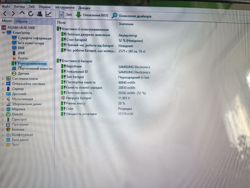Click the Конфігурація gear icon
The image size is (250, 188).
pos(8,134)
